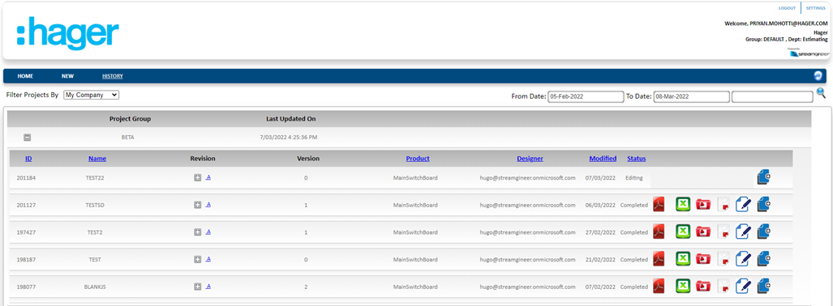Image resolution: width=833 pixels, height=306 pixels.
Task: Click the LOGOUT link
Action: click(787, 8)
